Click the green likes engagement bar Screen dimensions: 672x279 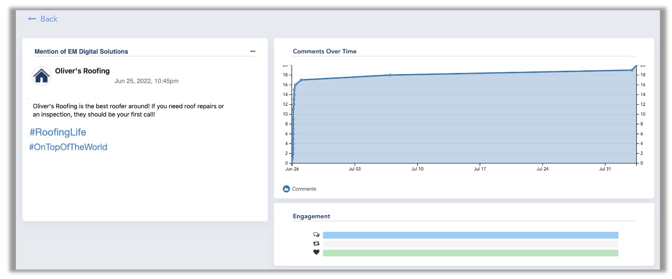coord(470,253)
